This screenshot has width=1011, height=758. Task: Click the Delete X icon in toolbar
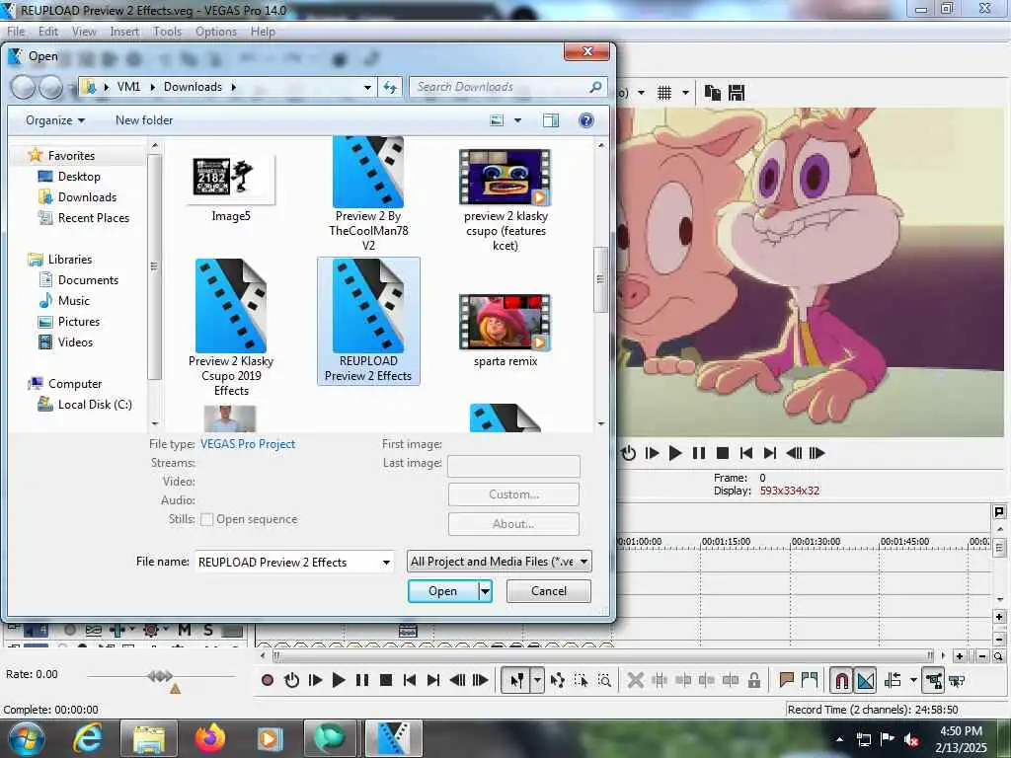636,680
